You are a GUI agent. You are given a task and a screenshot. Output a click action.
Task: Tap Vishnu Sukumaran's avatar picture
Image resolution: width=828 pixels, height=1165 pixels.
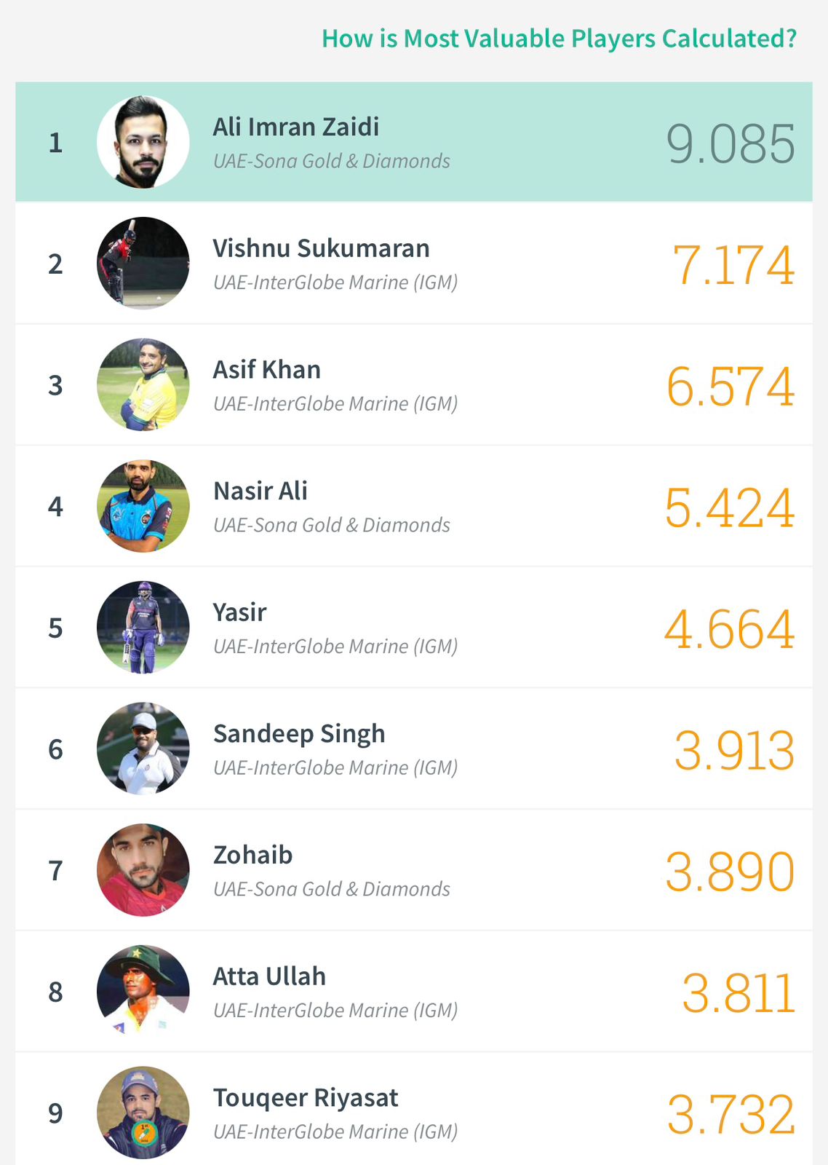click(143, 264)
